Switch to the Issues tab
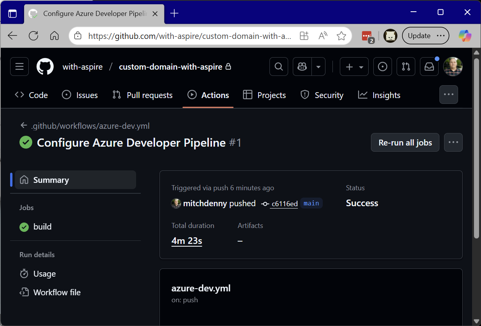Screen dimensions: 481x326 pyautogui.click(x=80, y=95)
